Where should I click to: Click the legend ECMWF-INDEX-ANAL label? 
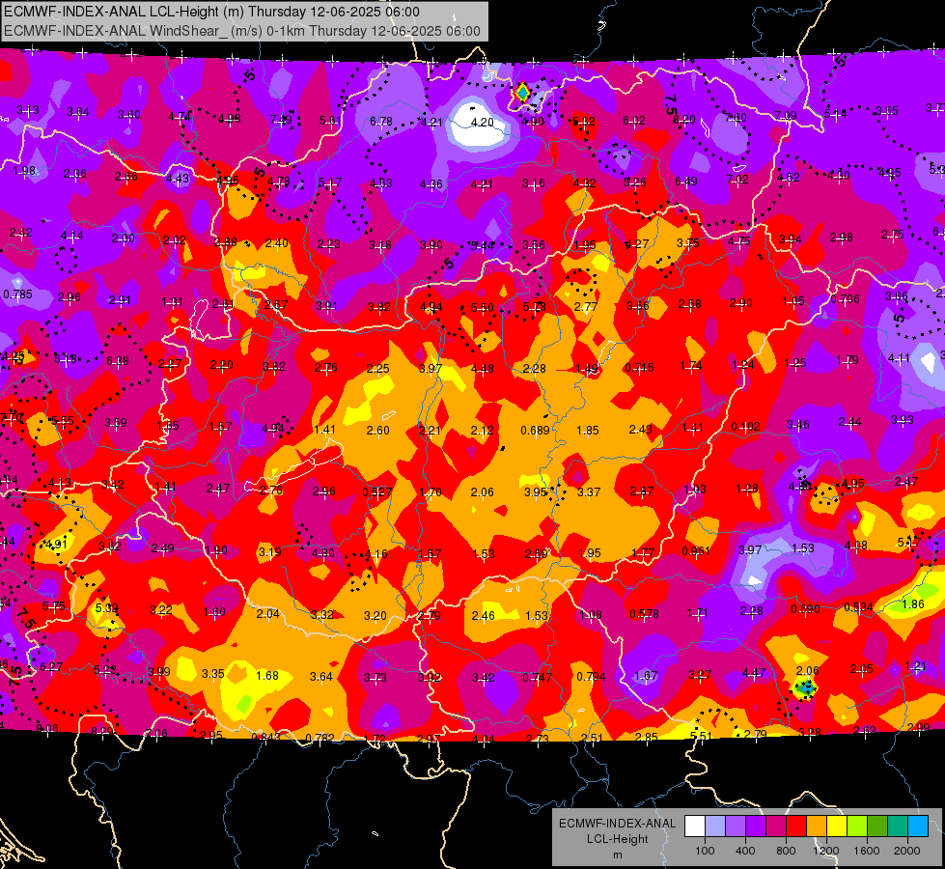click(617, 824)
